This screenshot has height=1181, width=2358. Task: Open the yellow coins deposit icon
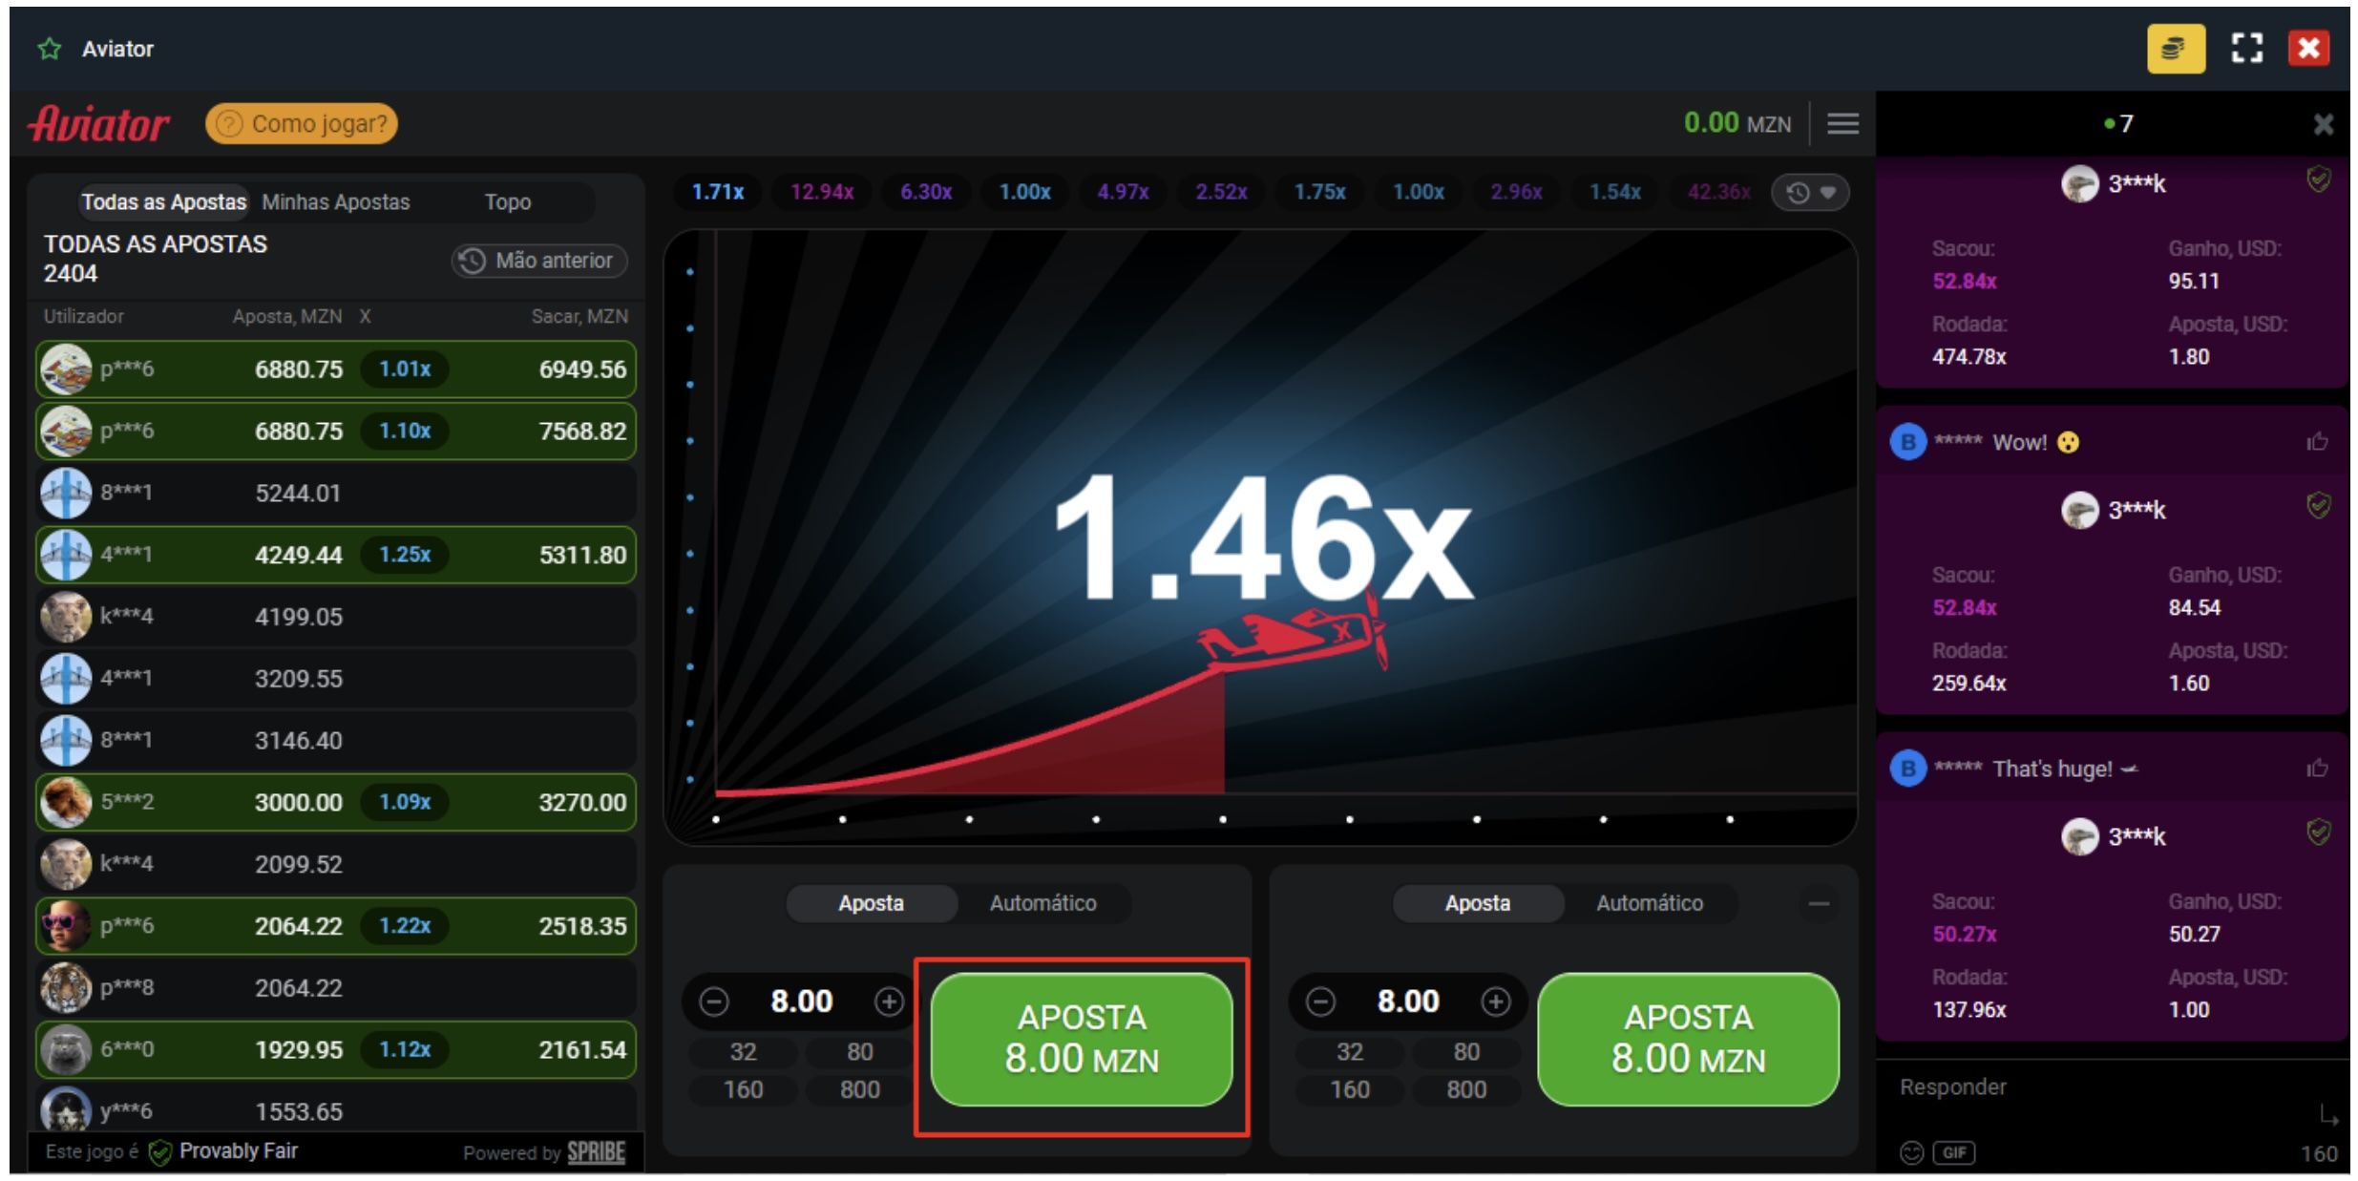tap(2175, 49)
